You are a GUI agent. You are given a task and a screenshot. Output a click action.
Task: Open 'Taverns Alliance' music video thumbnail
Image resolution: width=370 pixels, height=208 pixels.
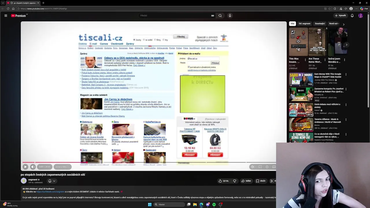point(301,125)
